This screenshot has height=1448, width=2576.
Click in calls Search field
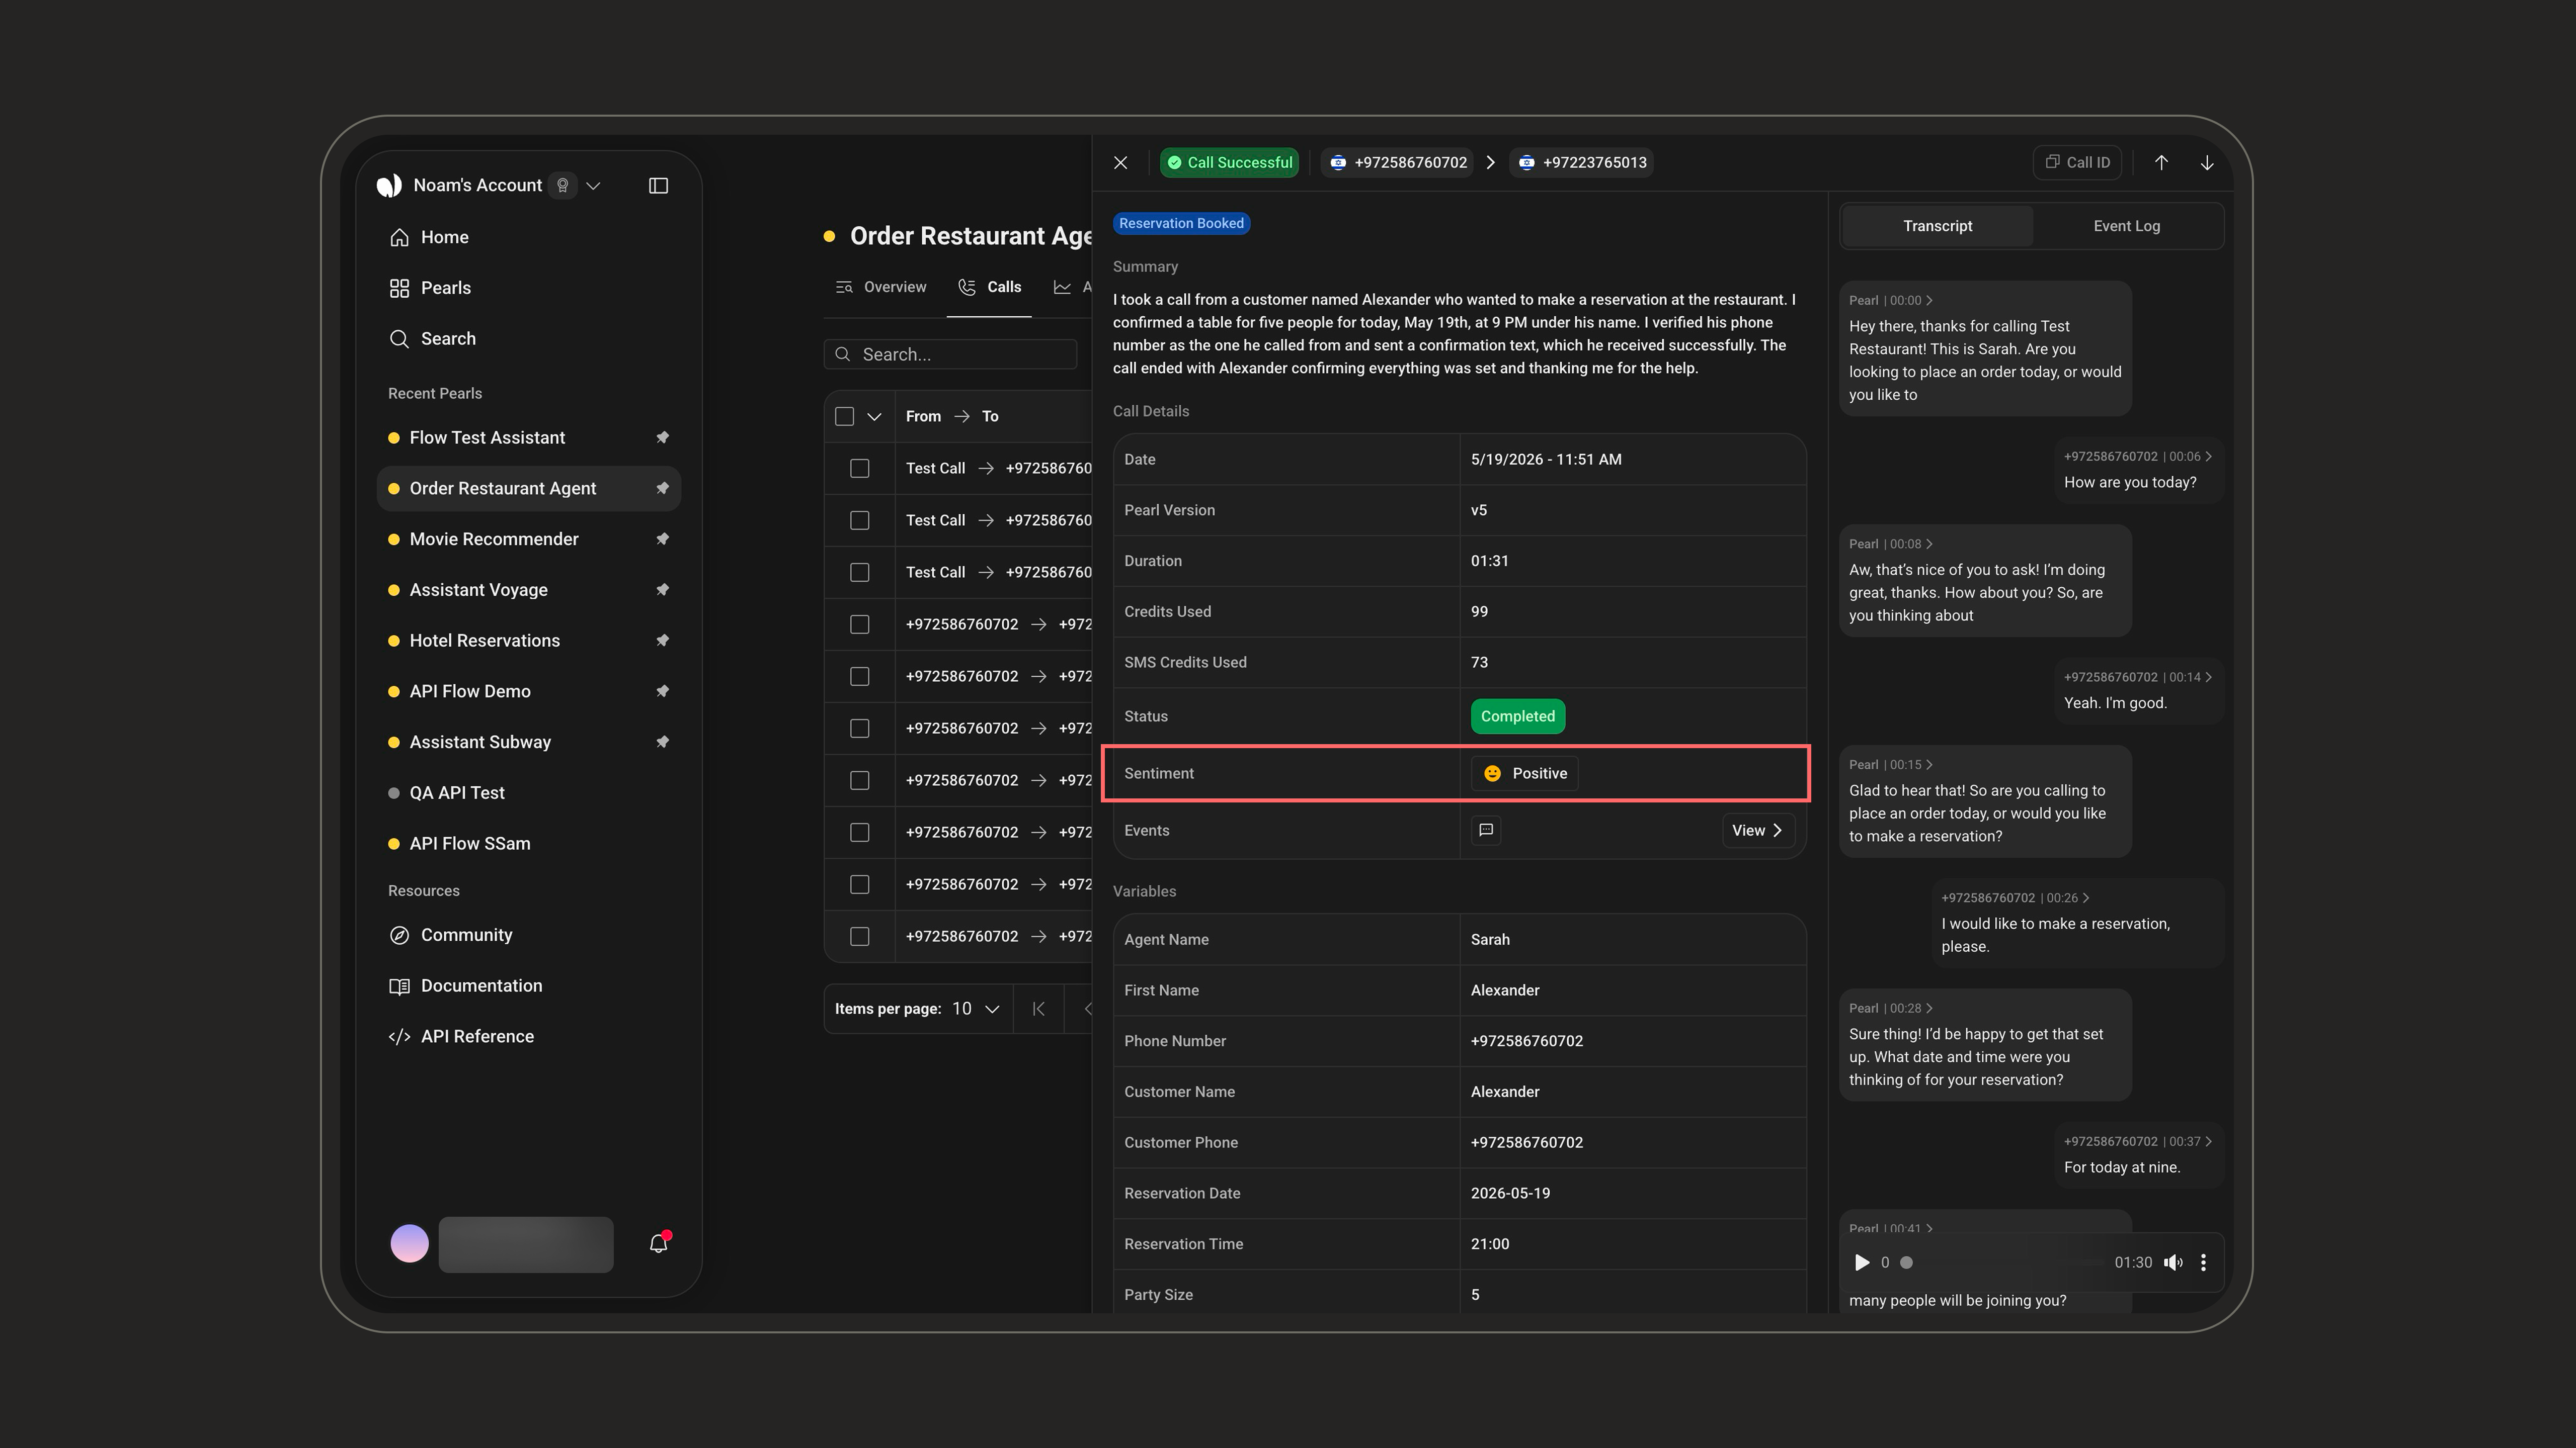click(x=950, y=355)
